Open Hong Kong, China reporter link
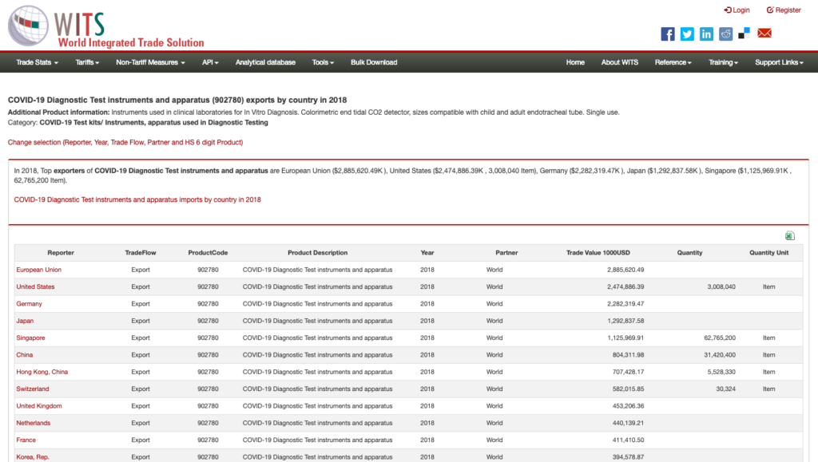The height and width of the screenshot is (462, 818). 42,372
